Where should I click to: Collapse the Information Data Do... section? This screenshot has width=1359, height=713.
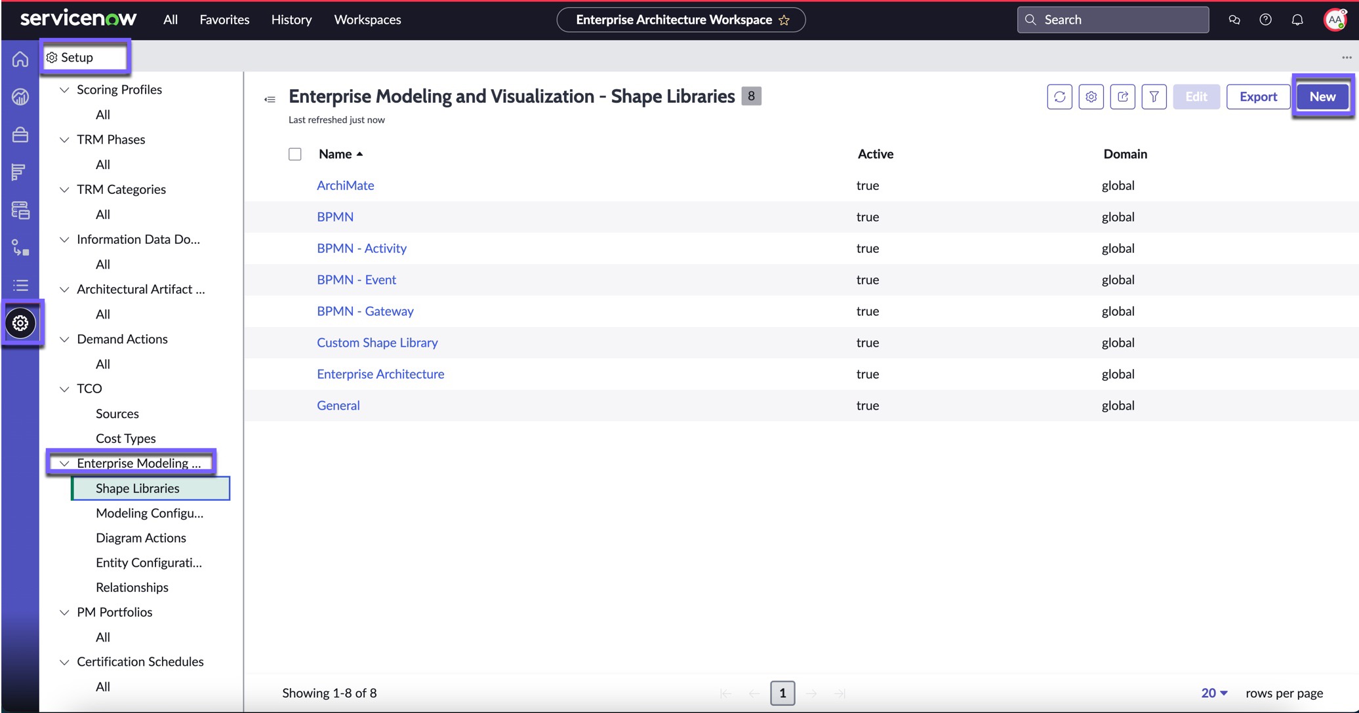coord(64,239)
